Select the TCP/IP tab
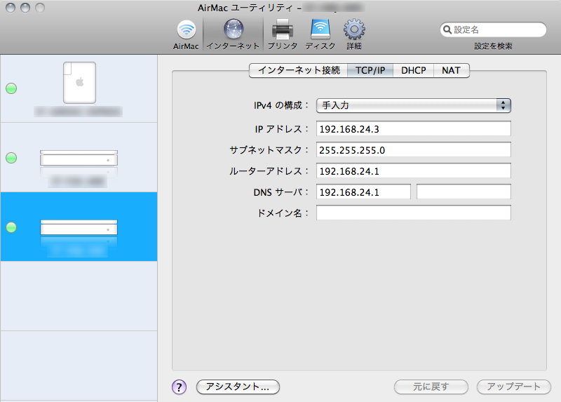 (x=370, y=70)
